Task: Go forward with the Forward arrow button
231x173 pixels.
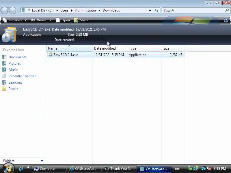Action: tap(12, 11)
